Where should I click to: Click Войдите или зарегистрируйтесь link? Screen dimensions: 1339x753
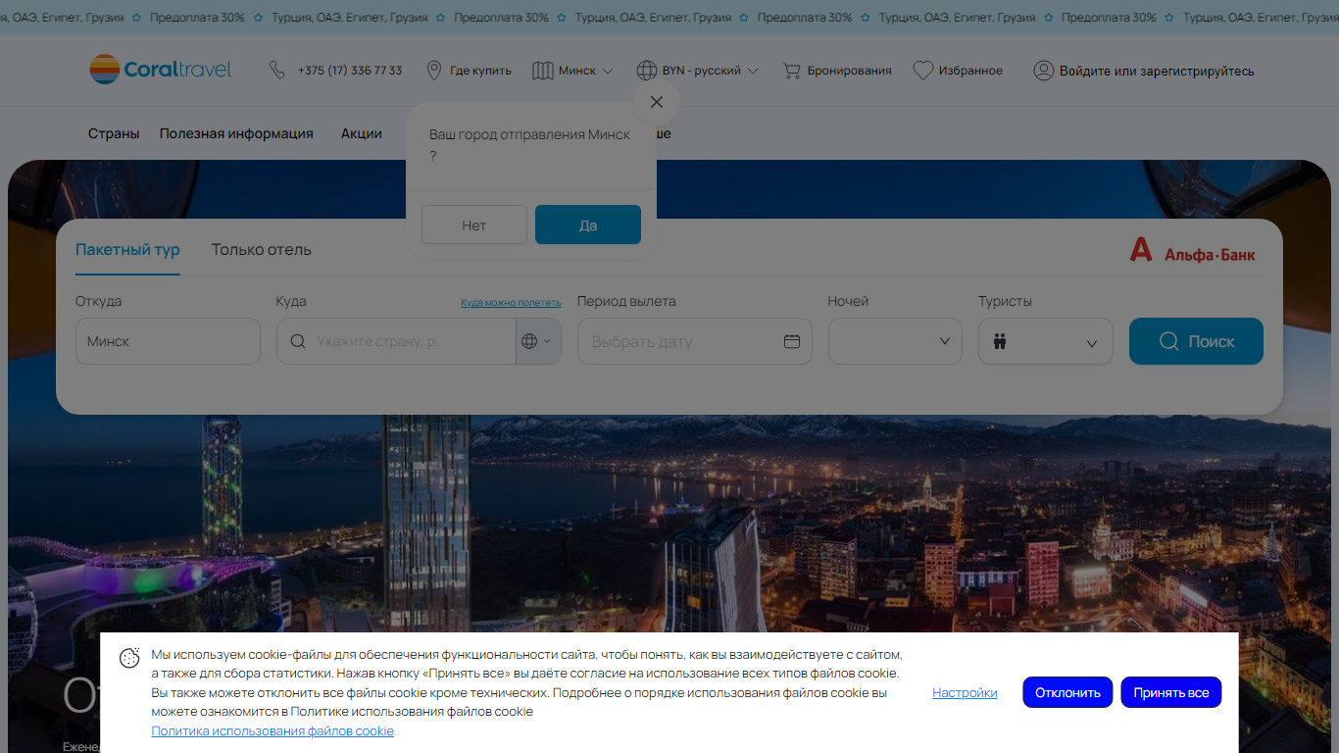[1157, 71]
